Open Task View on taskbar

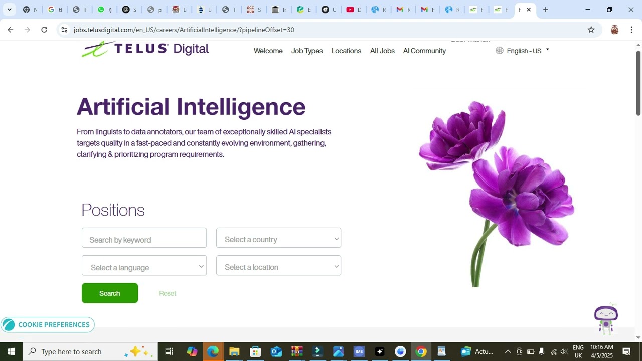pos(169,351)
